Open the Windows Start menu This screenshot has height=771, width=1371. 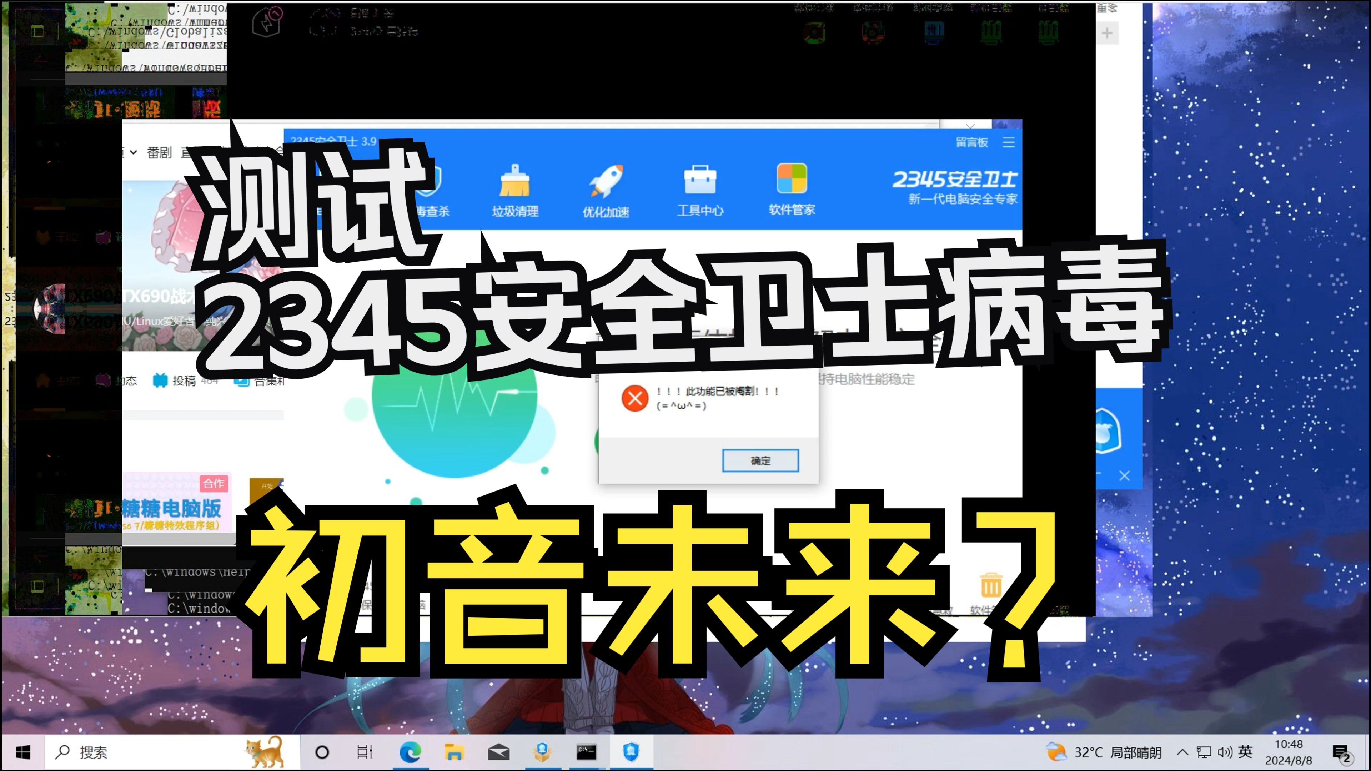[x=23, y=752]
